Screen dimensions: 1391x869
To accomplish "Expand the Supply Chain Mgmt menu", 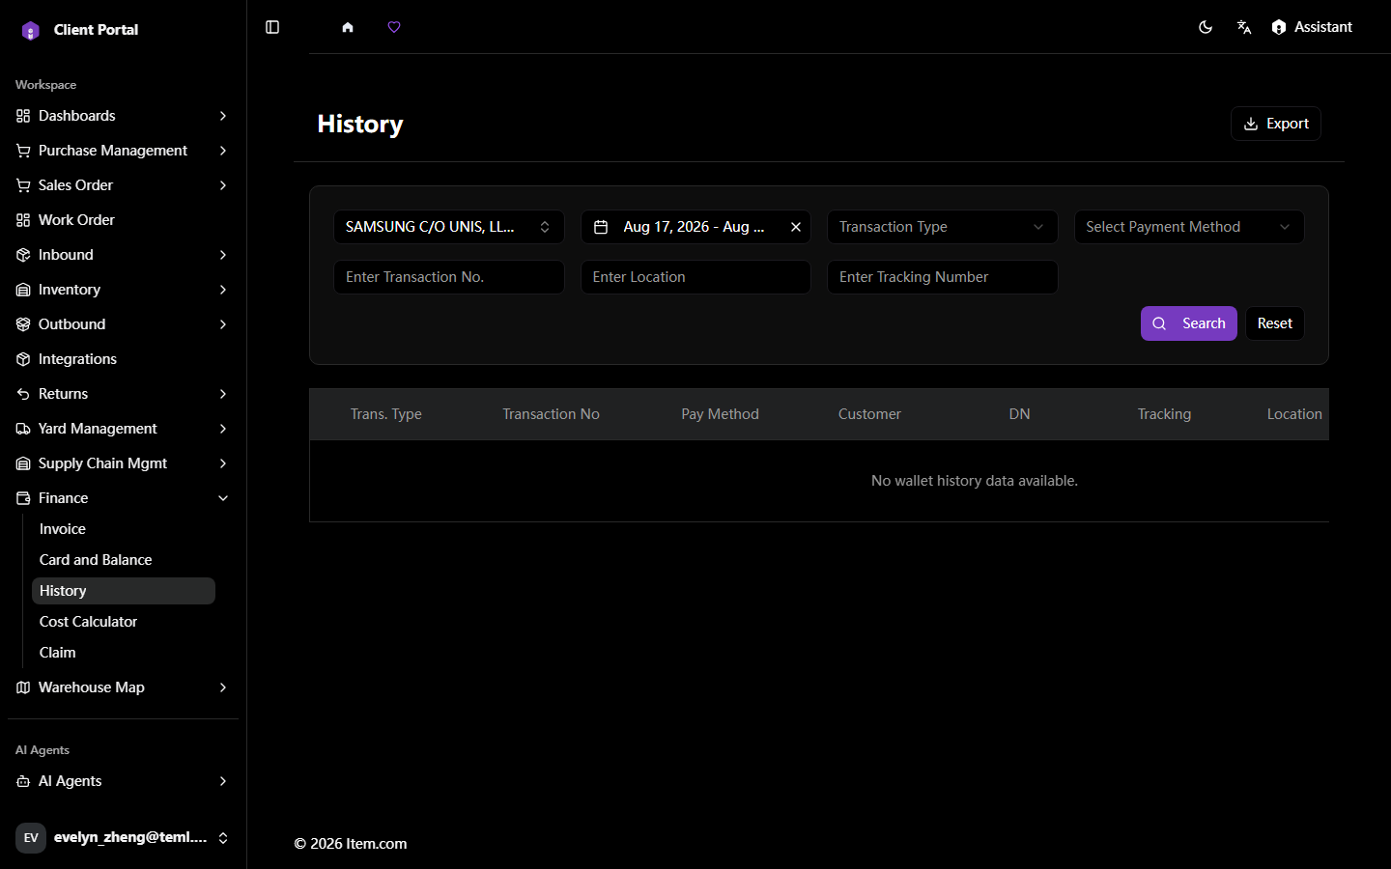I will click(x=123, y=463).
